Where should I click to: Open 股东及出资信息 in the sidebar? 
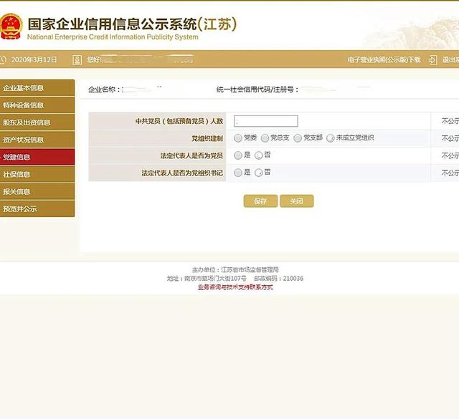click(37, 122)
